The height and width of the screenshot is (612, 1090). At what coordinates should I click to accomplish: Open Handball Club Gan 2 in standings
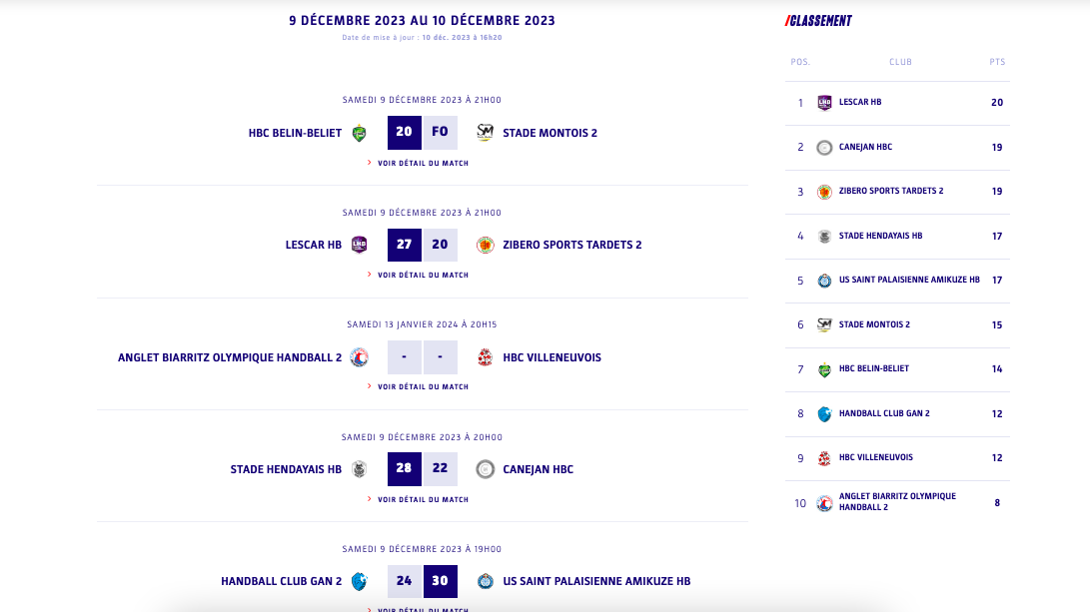tap(884, 413)
